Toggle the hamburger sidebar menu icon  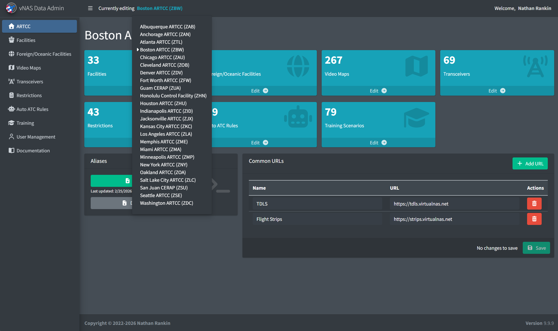tap(90, 8)
